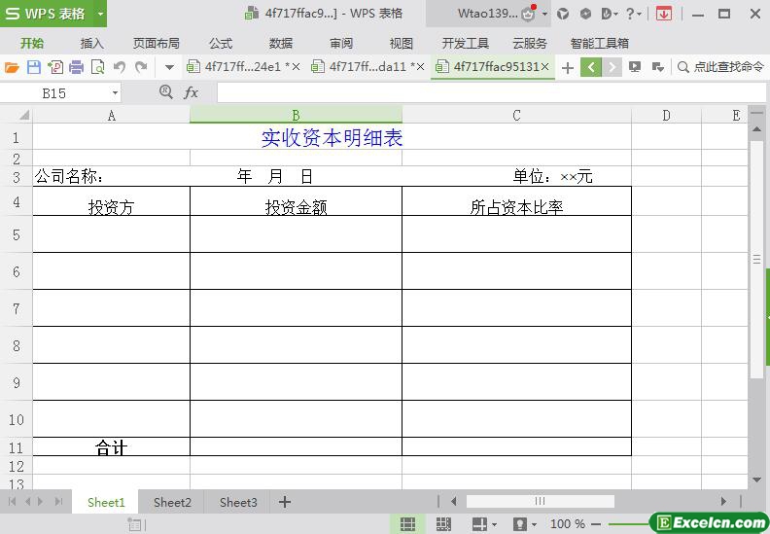Click the hexagon icon in the title bar

point(585,14)
